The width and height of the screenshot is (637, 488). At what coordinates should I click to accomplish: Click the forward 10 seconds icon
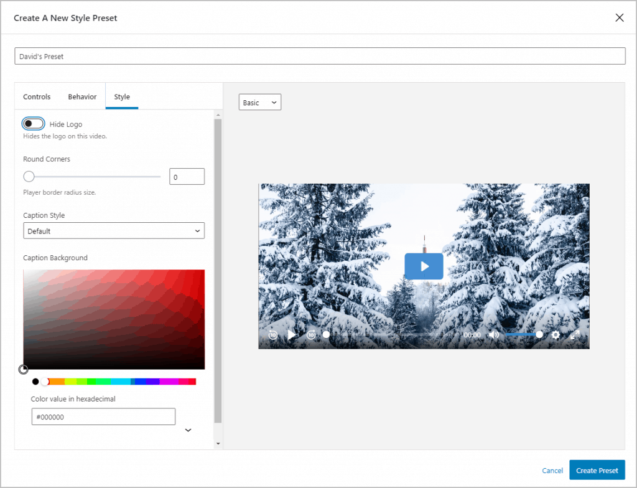[311, 335]
